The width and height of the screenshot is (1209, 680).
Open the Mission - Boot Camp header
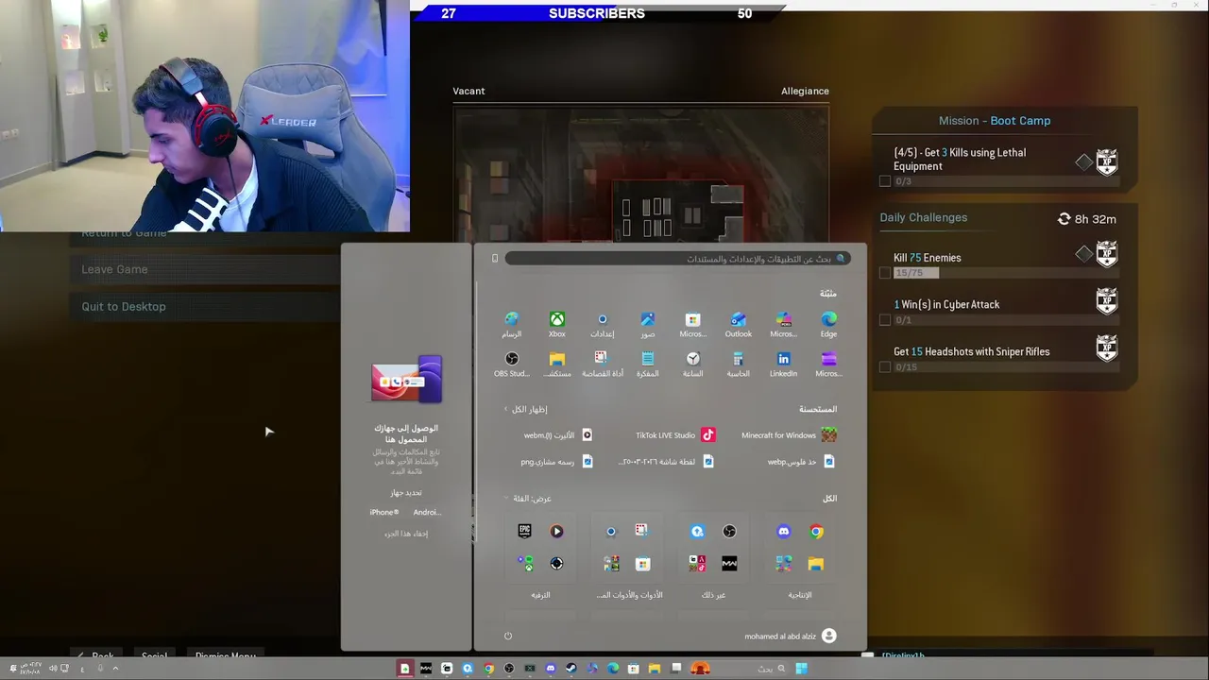(995, 121)
